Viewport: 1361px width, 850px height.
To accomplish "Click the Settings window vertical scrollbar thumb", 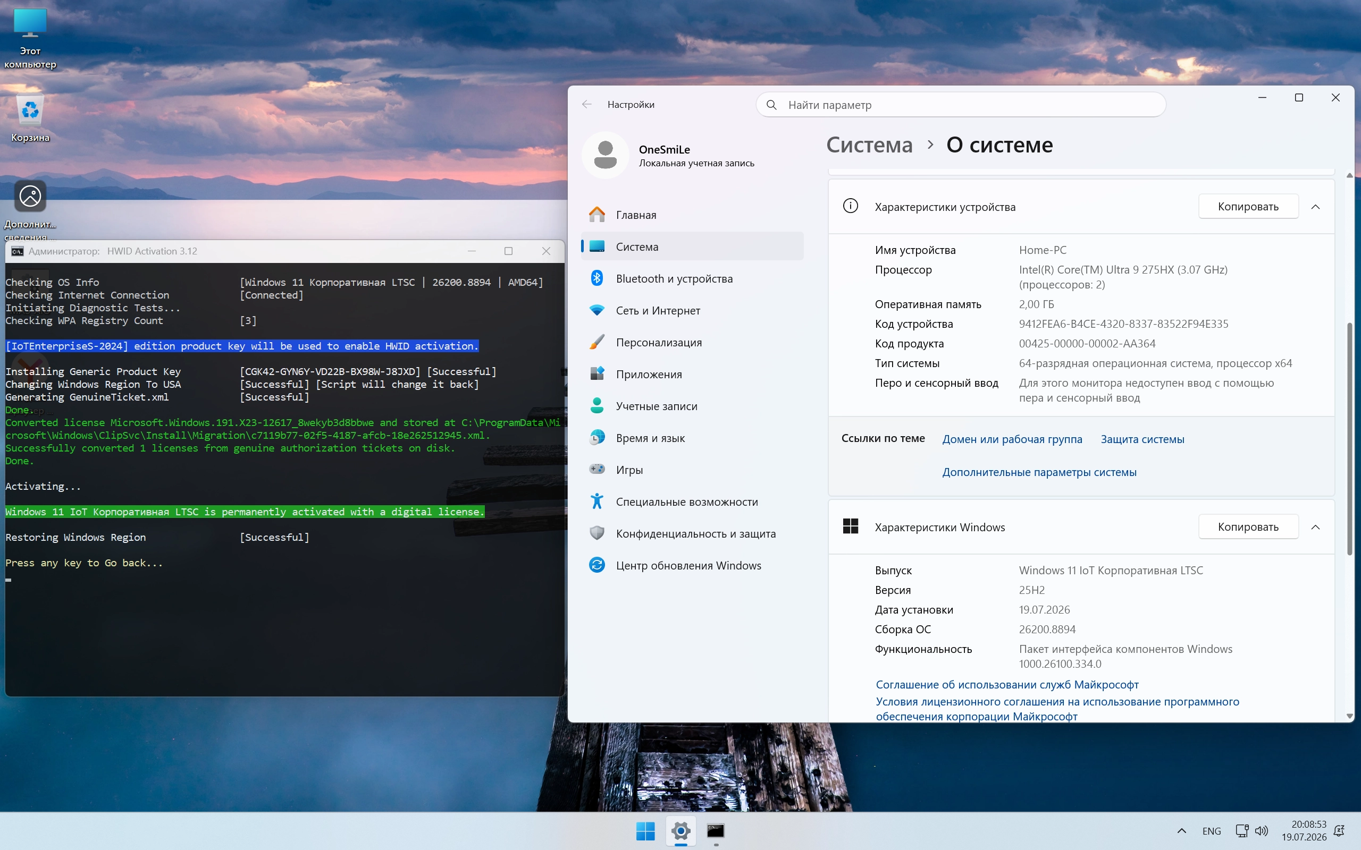I will coord(1349,438).
